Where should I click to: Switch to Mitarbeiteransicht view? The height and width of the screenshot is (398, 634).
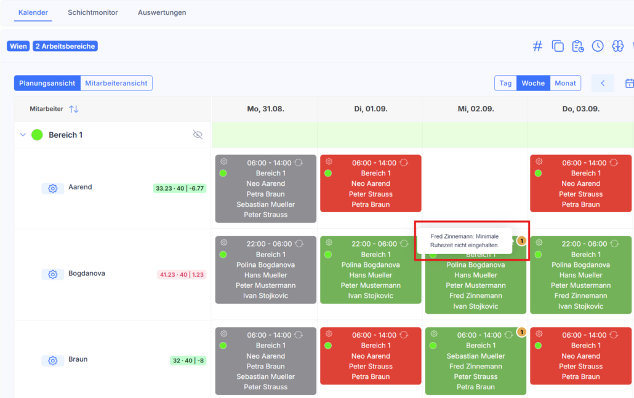click(x=116, y=83)
